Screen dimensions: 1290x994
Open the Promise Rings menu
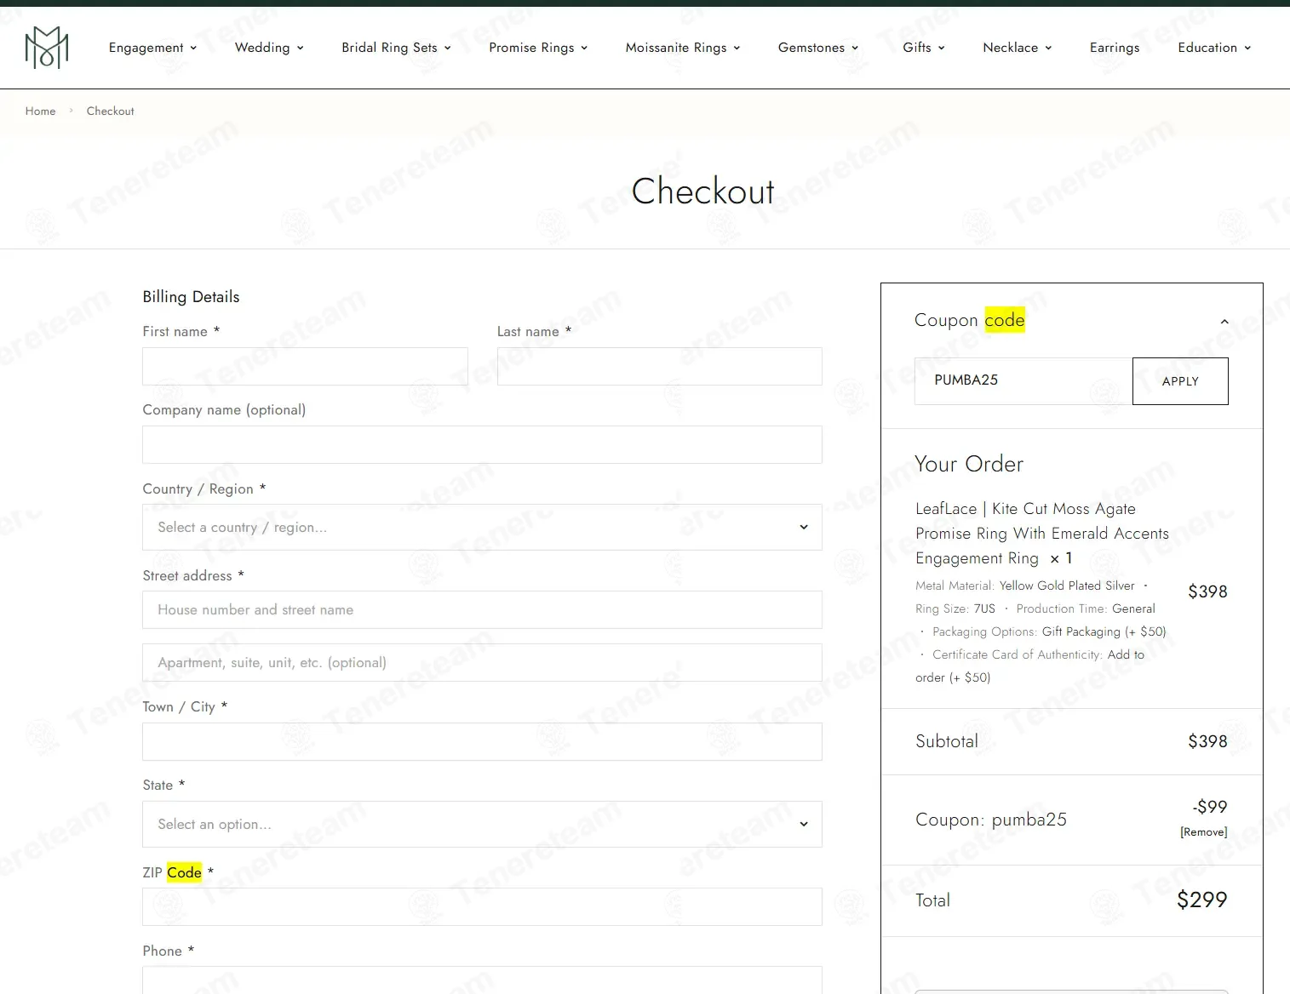(538, 48)
